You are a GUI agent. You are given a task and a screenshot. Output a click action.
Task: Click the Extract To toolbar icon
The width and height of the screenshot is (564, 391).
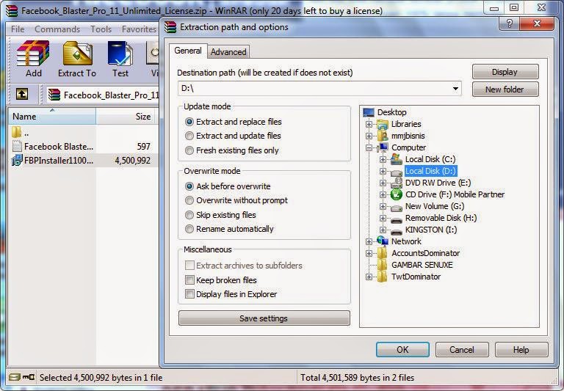point(77,54)
